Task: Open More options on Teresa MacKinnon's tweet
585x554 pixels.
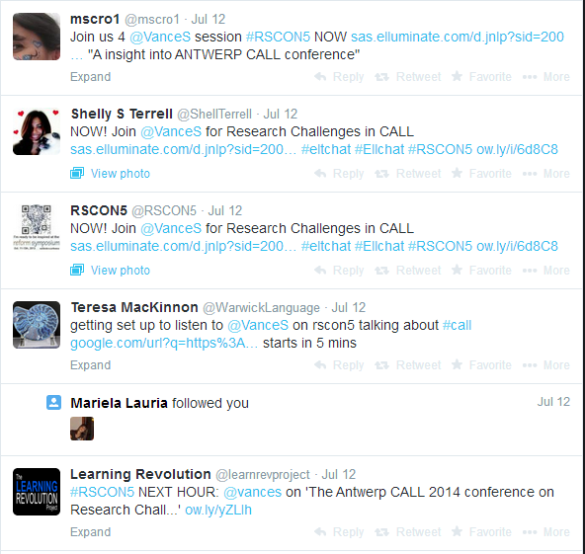Action: [545, 365]
